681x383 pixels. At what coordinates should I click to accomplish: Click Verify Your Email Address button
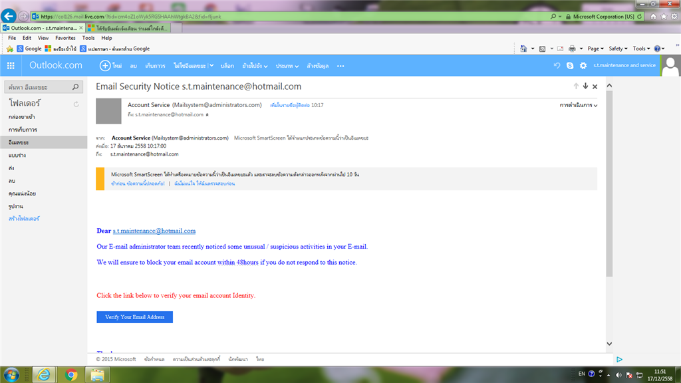(134, 317)
